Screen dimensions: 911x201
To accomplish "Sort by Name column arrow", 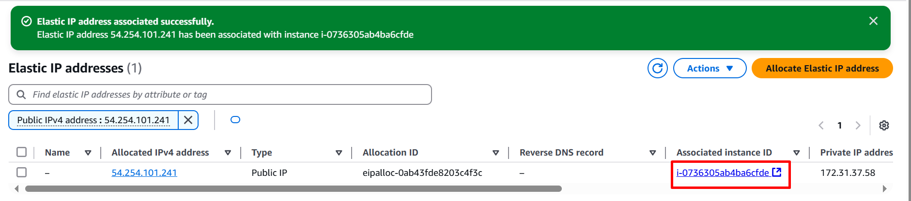I will pyautogui.click(x=88, y=153).
